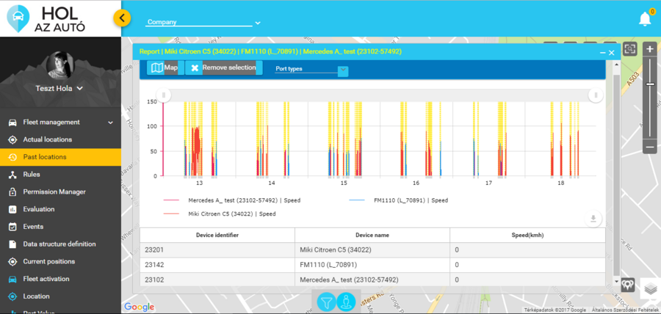Click the map zoom slider handle
The image size is (661, 314).
click(x=649, y=85)
